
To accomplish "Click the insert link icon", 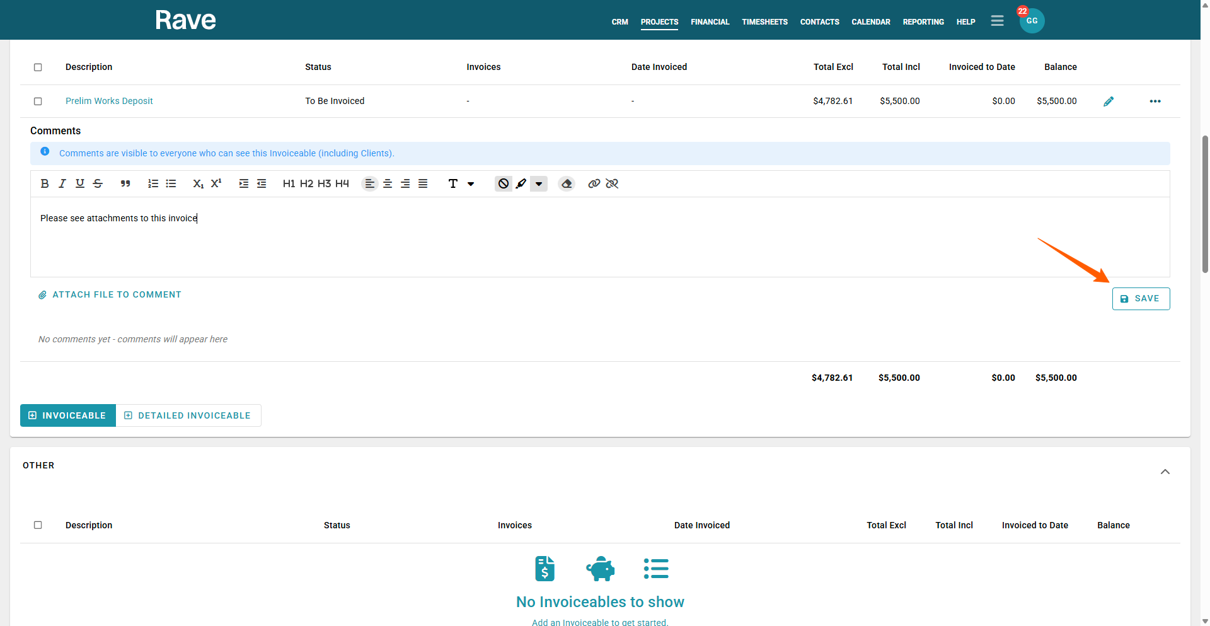I will [594, 183].
